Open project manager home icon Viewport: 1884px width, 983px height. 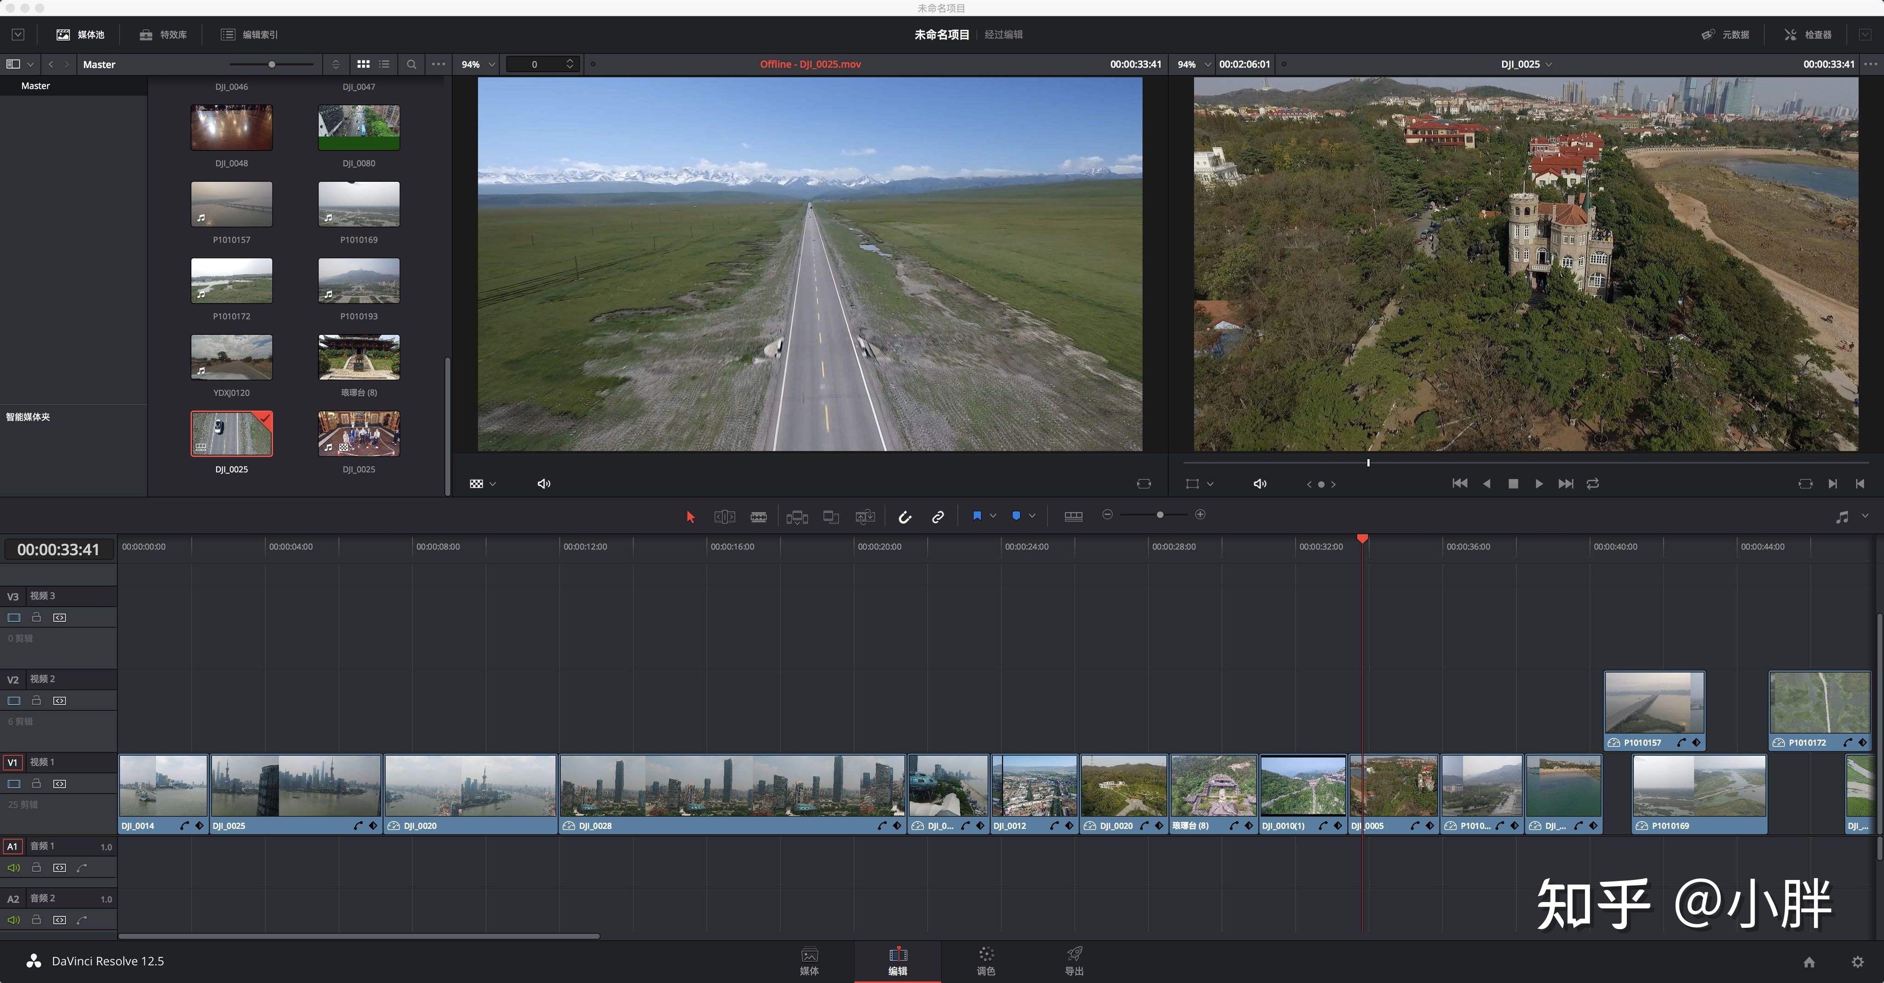tap(1809, 962)
